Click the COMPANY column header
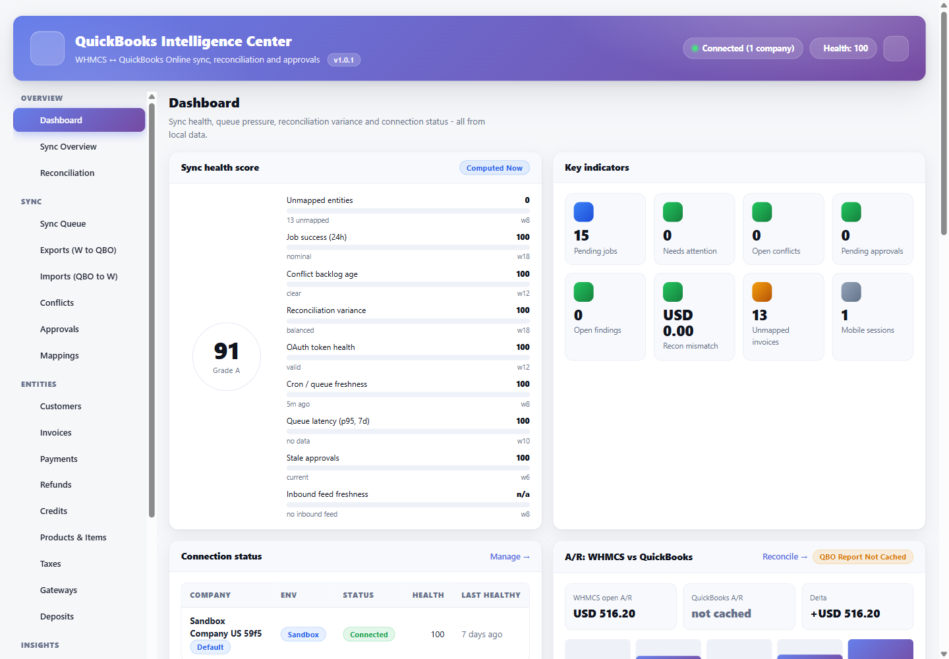This screenshot has width=949, height=659. pos(210,595)
